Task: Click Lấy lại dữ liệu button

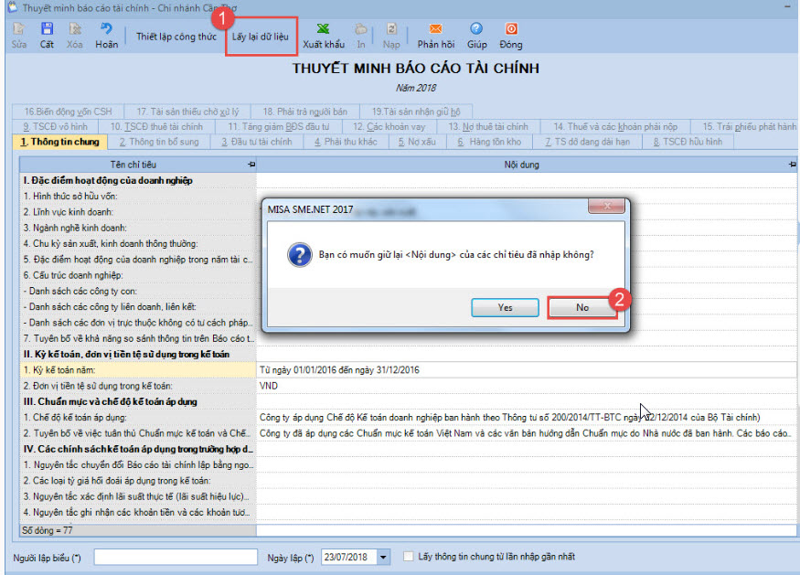Action: 261,37
